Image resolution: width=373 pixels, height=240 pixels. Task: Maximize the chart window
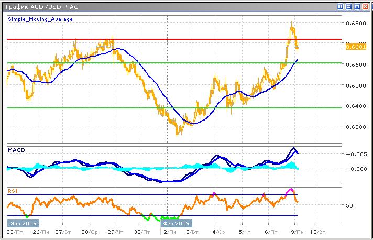coord(357,6)
